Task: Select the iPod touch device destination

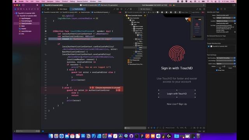Action: point(108,5)
